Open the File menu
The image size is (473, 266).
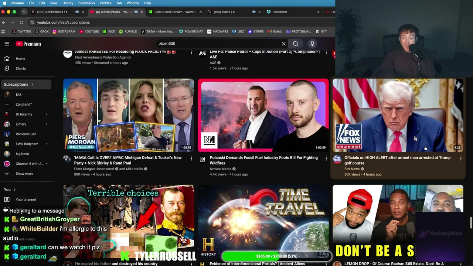[31, 3]
